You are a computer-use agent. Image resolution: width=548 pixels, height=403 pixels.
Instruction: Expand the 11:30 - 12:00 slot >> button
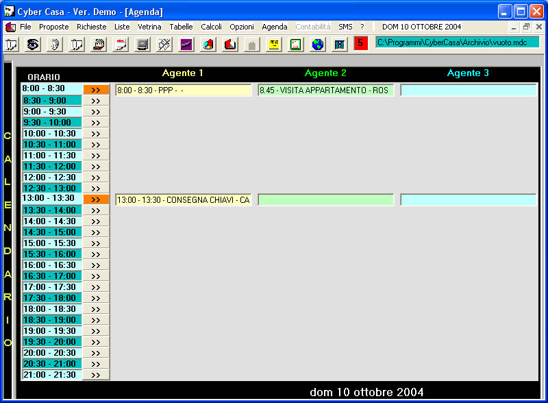click(x=96, y=167)
